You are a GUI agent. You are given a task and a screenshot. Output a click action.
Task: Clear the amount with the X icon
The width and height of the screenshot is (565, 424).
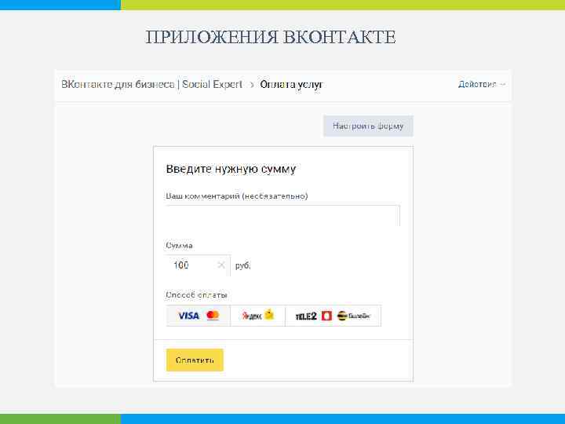point(221,265)
